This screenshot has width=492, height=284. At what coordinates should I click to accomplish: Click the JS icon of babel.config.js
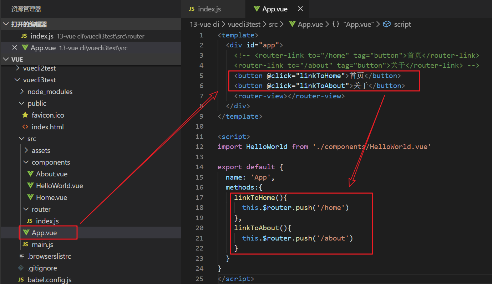pyautogui.click(x=21, y=280)
